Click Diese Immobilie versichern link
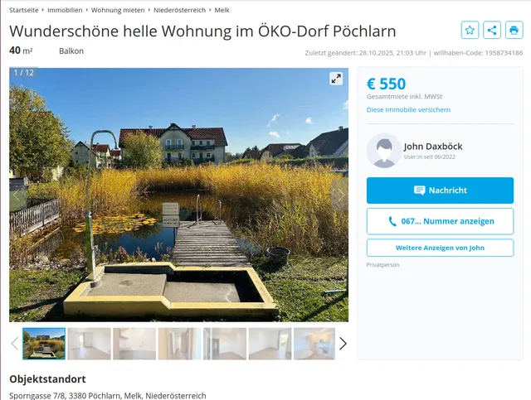531x400 pixels. point(408,109)
